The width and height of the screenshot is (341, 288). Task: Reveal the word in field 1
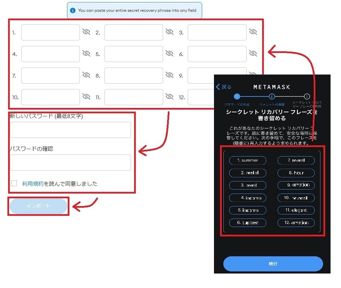pyautogui.click(x=87, y=32)
